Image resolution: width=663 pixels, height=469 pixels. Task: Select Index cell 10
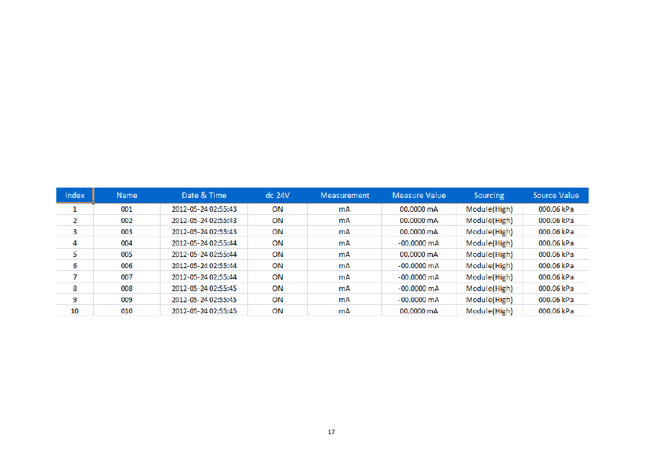click(75, 311)
